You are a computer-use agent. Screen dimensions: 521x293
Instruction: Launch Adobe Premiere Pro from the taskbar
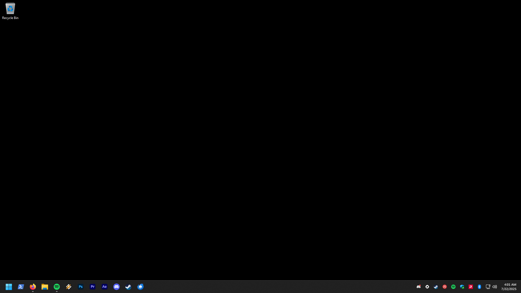(93, 287)
